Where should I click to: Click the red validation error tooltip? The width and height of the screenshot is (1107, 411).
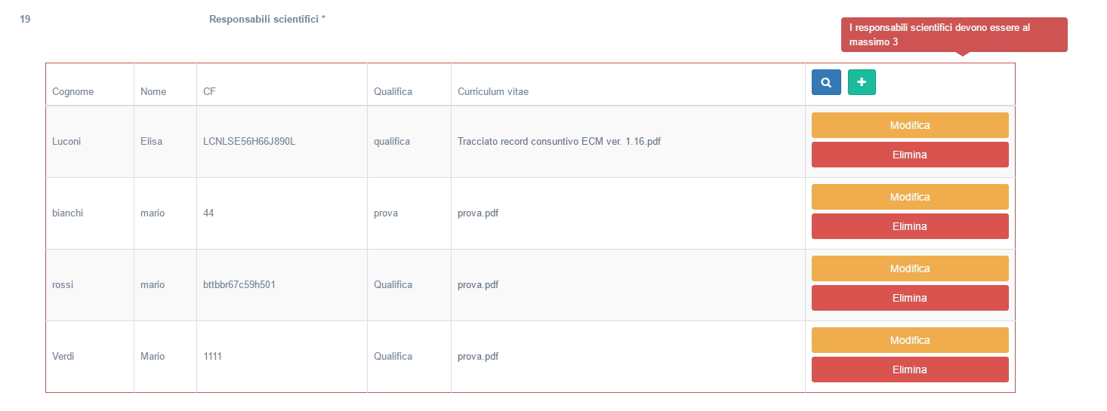[x=954, y=35]
